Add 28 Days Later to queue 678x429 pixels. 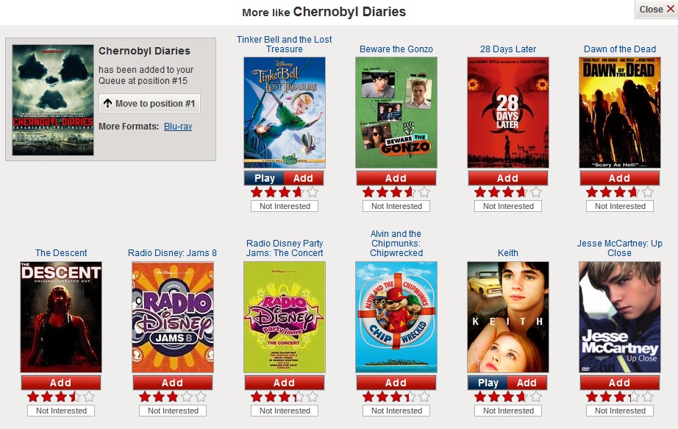(x=507, y=178)
